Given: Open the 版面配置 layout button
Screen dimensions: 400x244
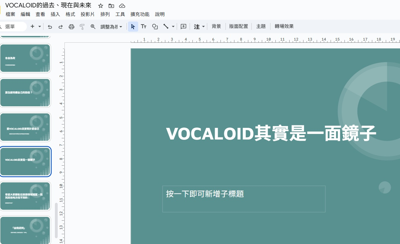Looking at the screenshot, I should [x=238, y=26].
